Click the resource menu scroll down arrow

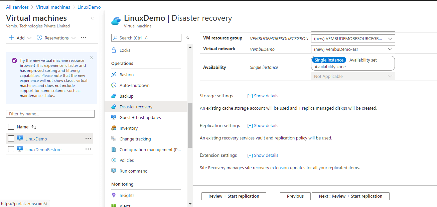coord(190,204)
